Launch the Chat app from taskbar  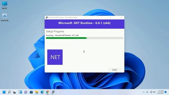(26, 92)
